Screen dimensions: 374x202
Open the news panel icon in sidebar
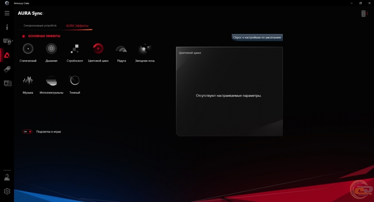tap(8, 83)
